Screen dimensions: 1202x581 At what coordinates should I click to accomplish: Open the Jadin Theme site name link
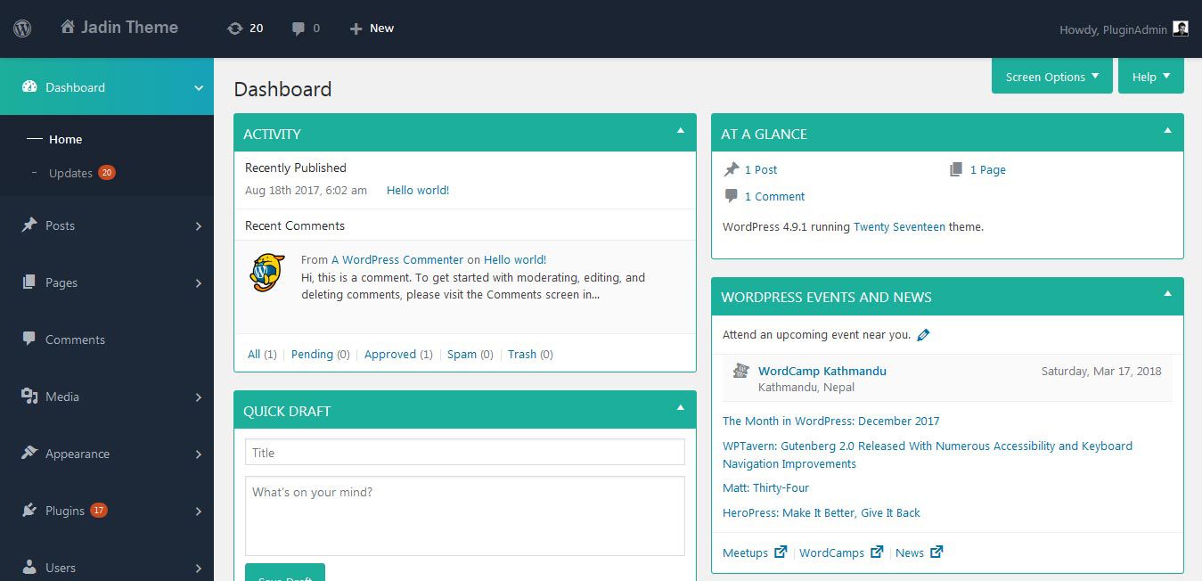129,28
